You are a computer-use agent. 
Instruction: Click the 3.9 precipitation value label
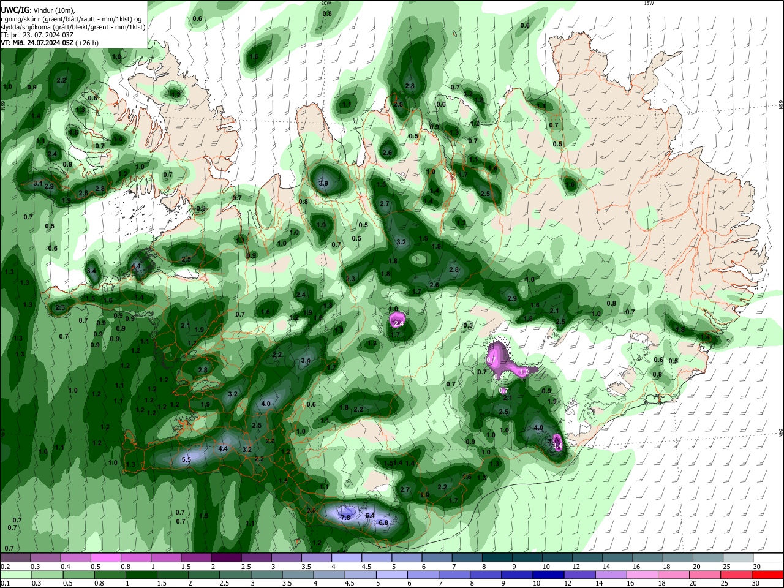tap(323, 184)
